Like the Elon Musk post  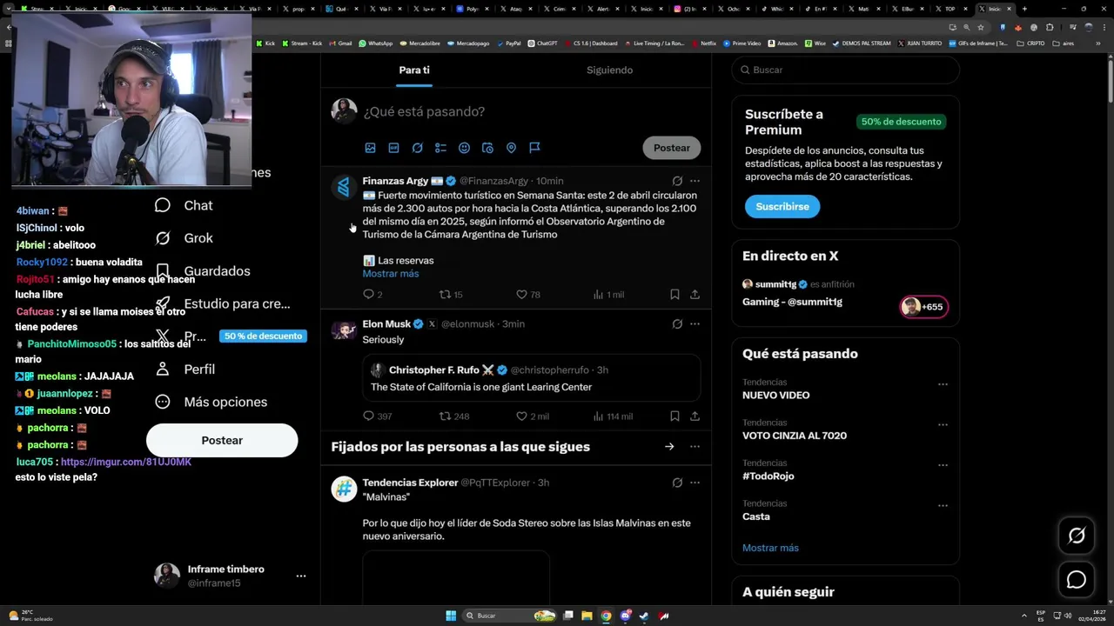[x=533, y=416]
